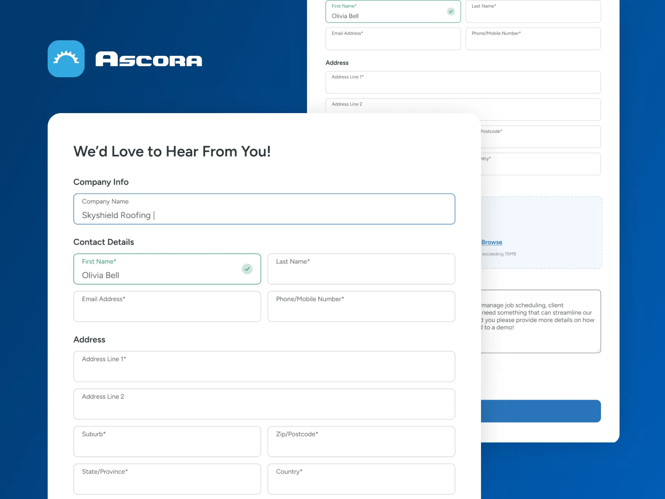Focus Address Line 2 field in the front form
The height and width of the screenshot is (499, 665).
[264, 404]
